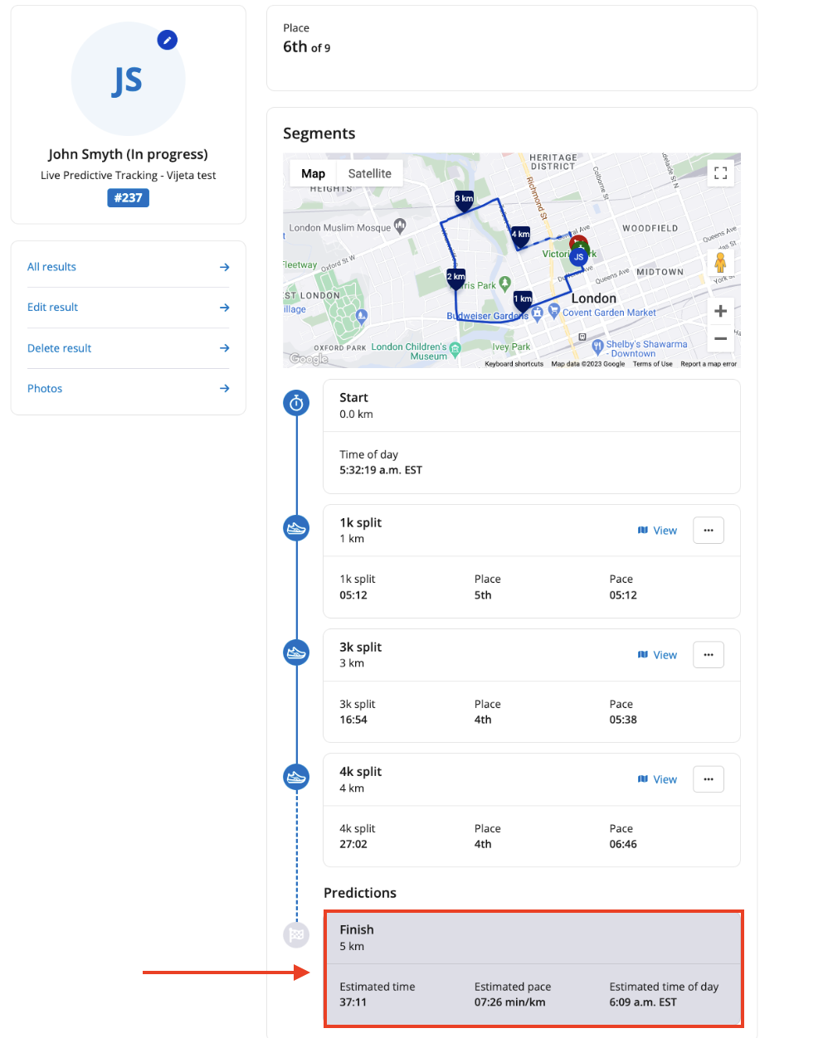Image resolution: width=828 pixels, height=1038 pixels.
Task: Select the Map view tab
Action: click(x=313, y=173)
